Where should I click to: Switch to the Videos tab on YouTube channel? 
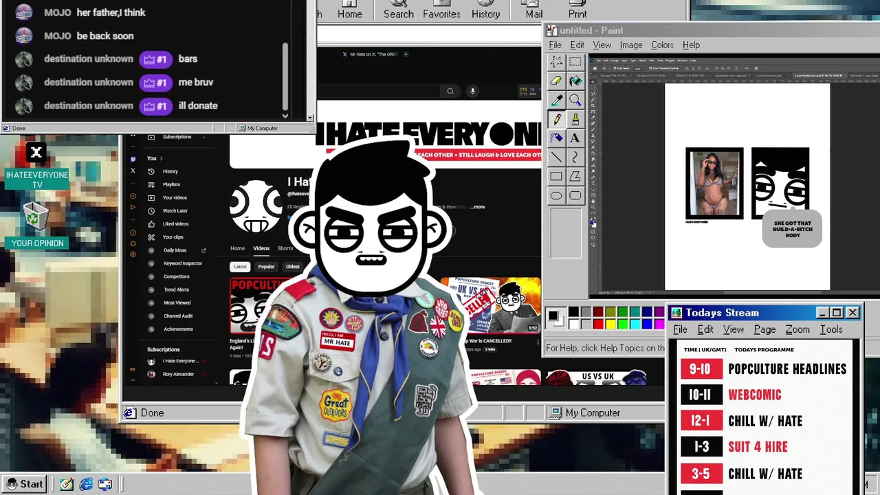tap(261, 248)
